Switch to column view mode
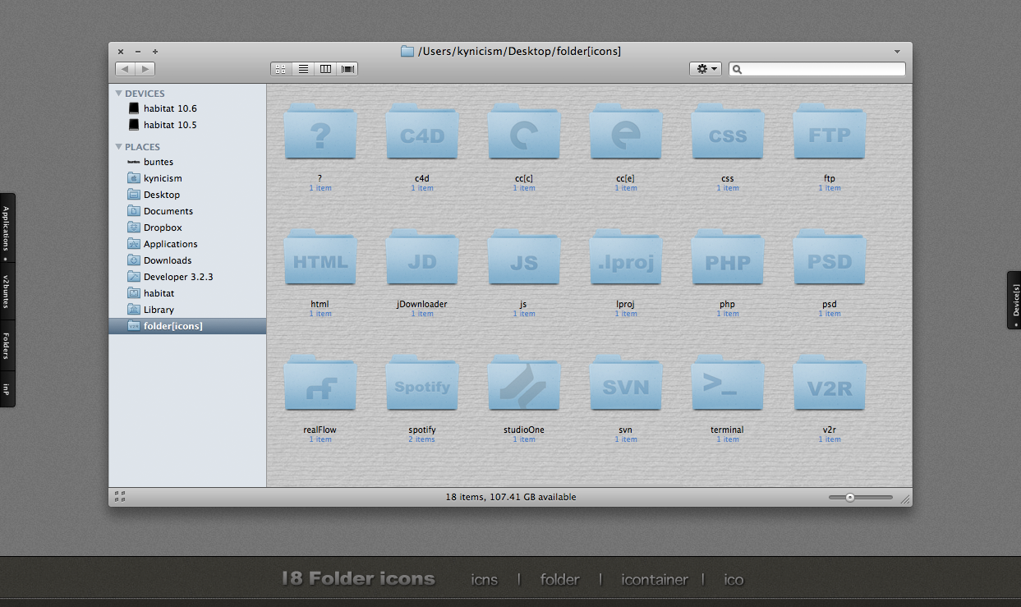Viewport: 1021px width, 607px height. pyautogui.click(x=325, y=69)
